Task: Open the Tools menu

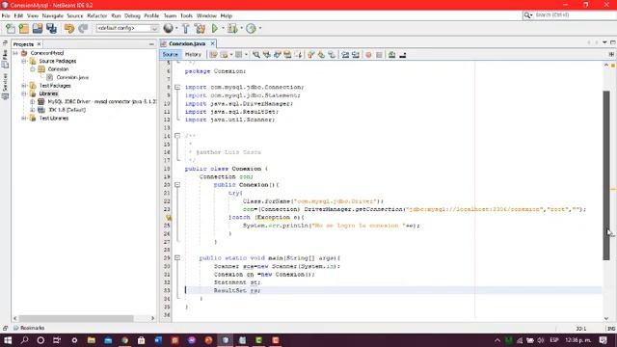Action: click(x=186, y=15)
